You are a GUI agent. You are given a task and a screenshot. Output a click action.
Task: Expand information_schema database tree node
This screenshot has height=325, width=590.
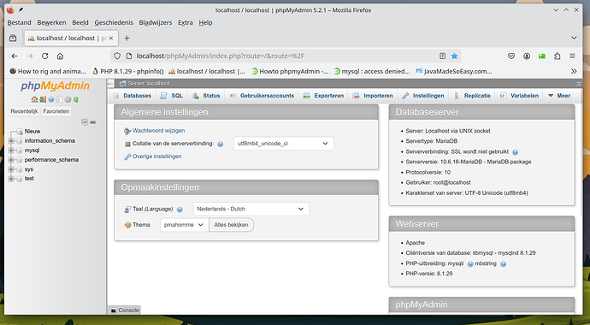(11, 140)
